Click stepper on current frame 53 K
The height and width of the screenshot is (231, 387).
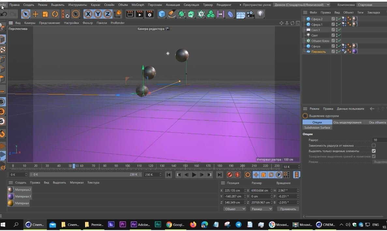299,167
